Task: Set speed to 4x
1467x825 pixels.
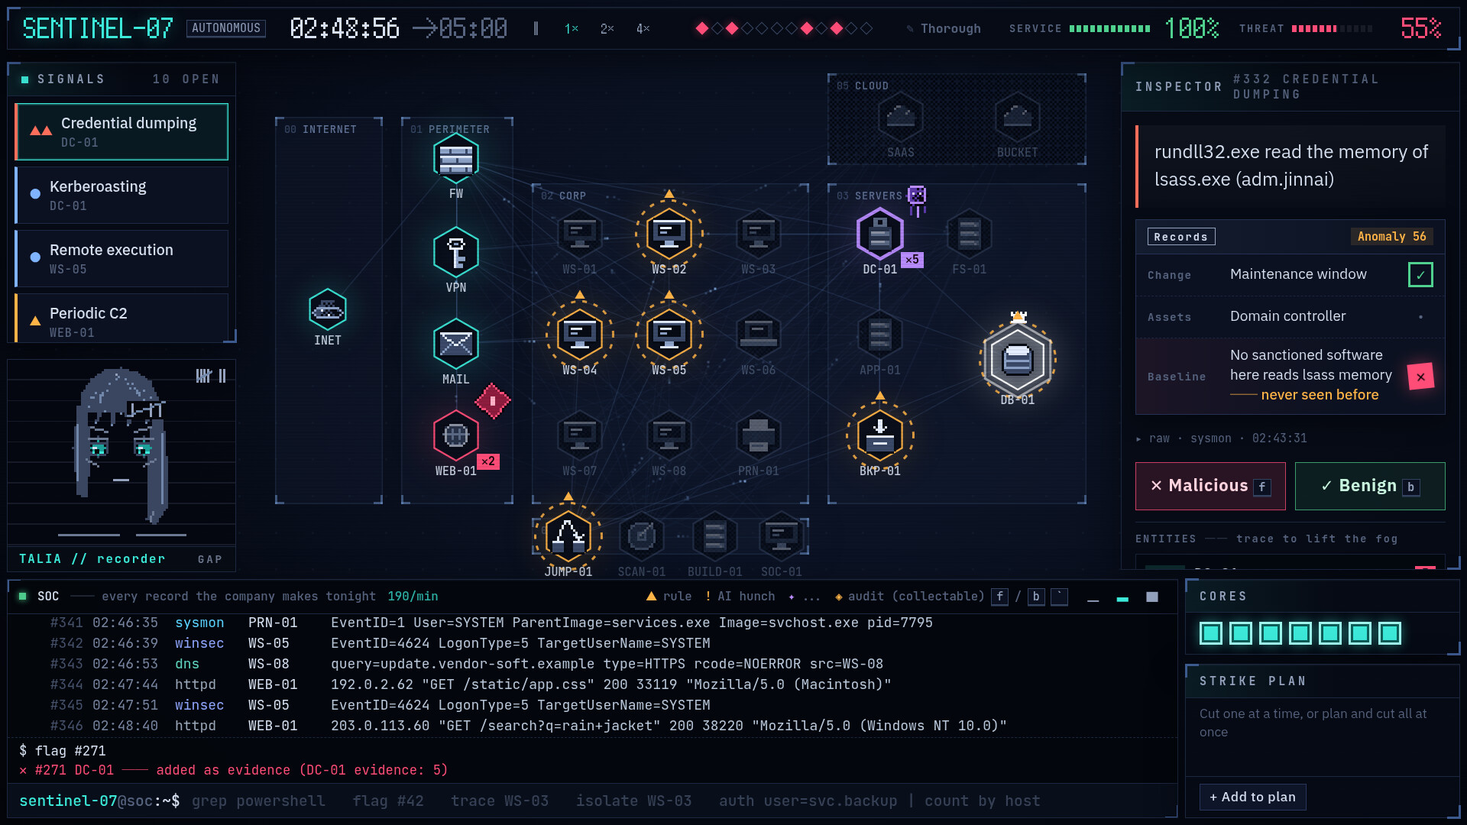Action: (x=643, y=28)
